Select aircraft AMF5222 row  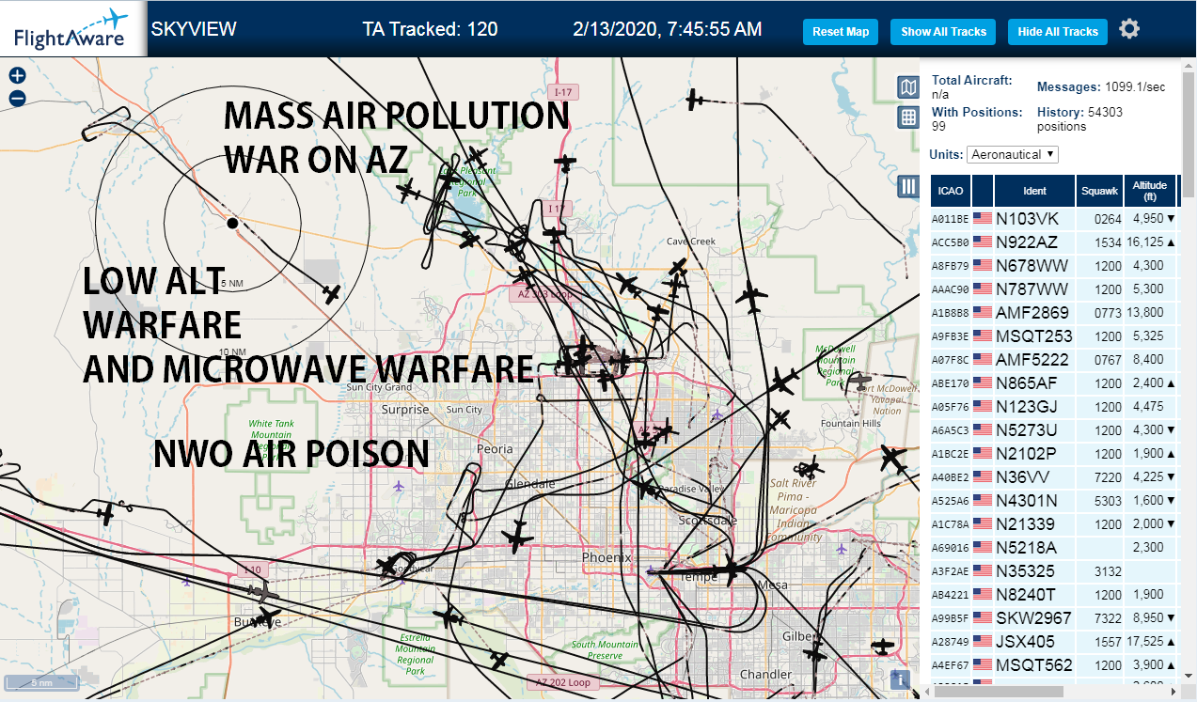click(1054, 359)
